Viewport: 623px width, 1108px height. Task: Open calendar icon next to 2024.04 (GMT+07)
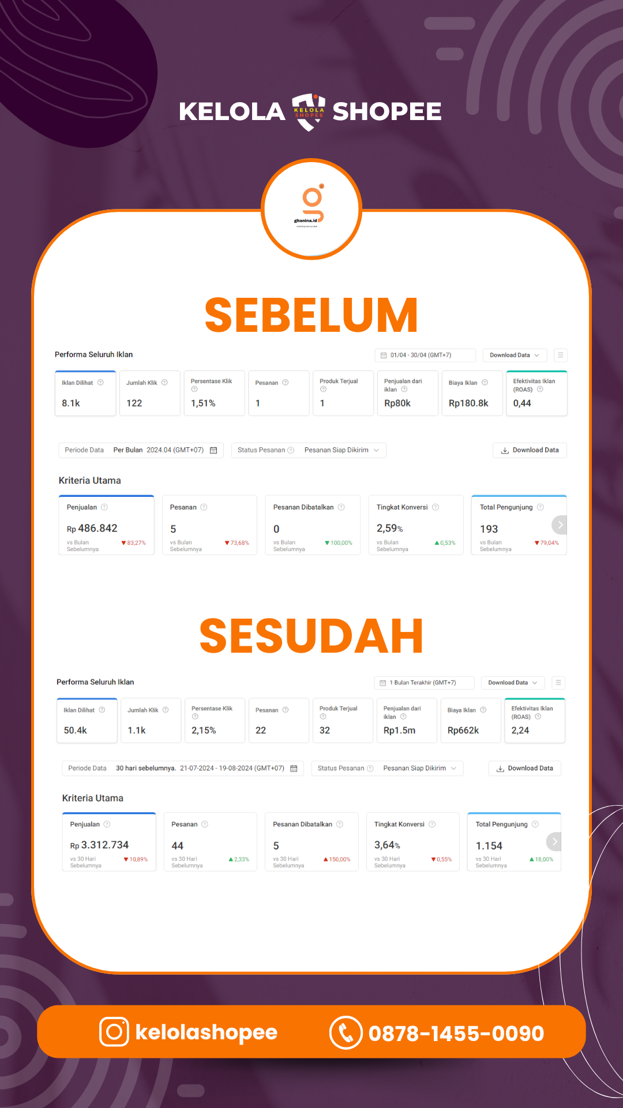tap(213, 450)
